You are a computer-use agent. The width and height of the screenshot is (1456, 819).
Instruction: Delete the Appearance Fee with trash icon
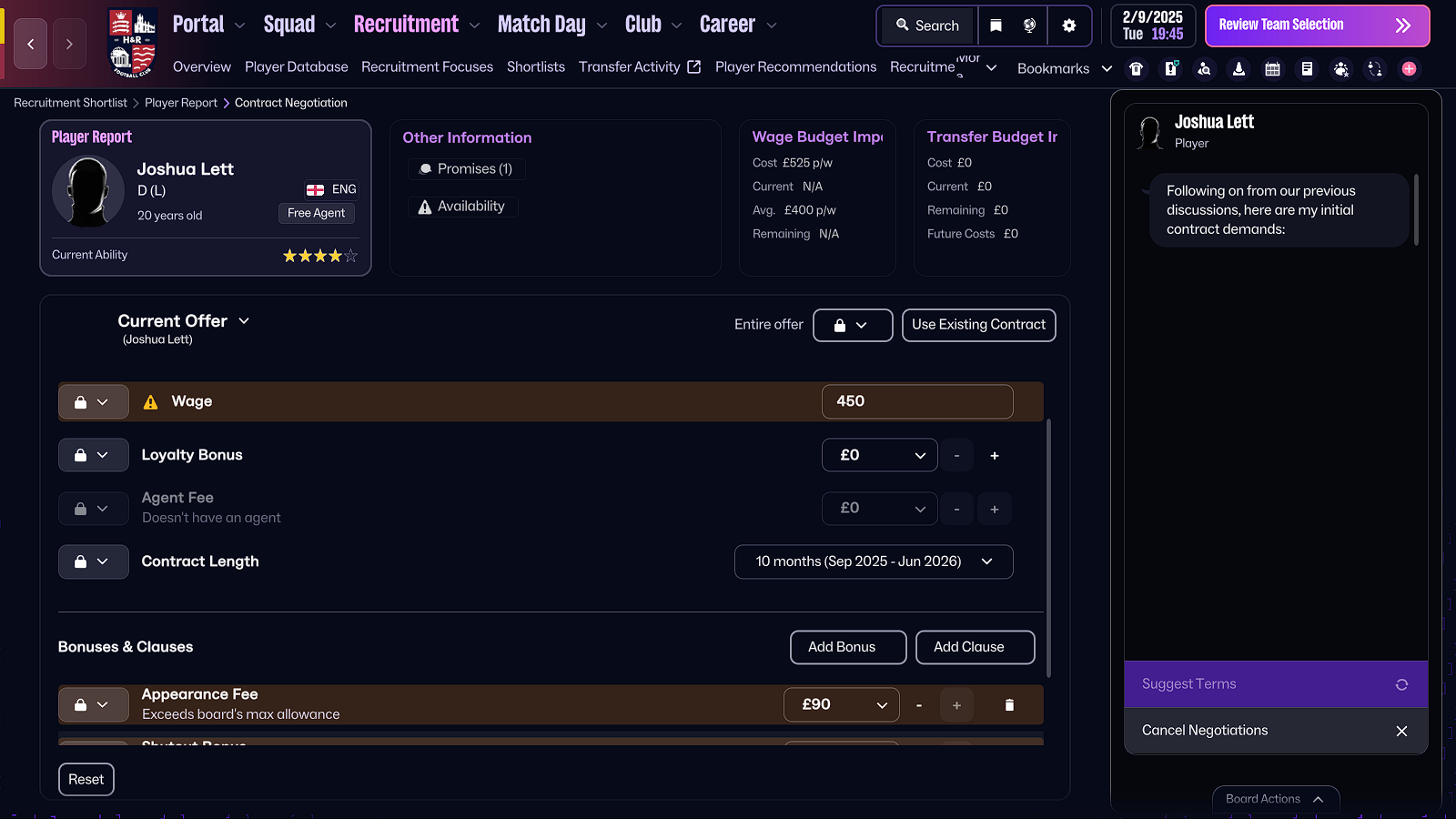pyautogui.click(x=1009, y=705)
